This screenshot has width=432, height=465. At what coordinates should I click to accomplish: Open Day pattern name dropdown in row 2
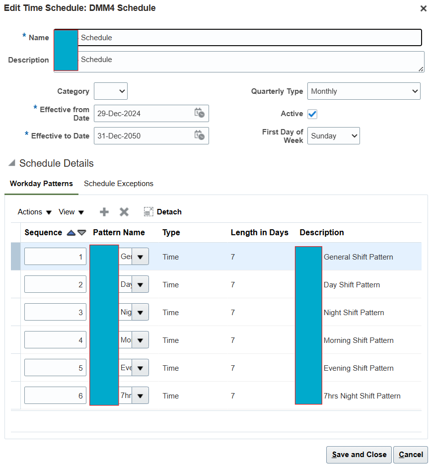[141, 284]
